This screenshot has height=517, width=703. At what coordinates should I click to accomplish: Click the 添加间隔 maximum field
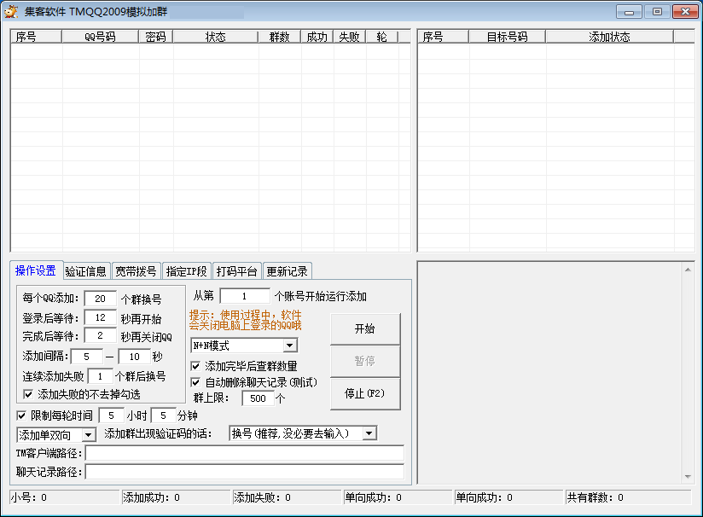click(x=135, y=357)
